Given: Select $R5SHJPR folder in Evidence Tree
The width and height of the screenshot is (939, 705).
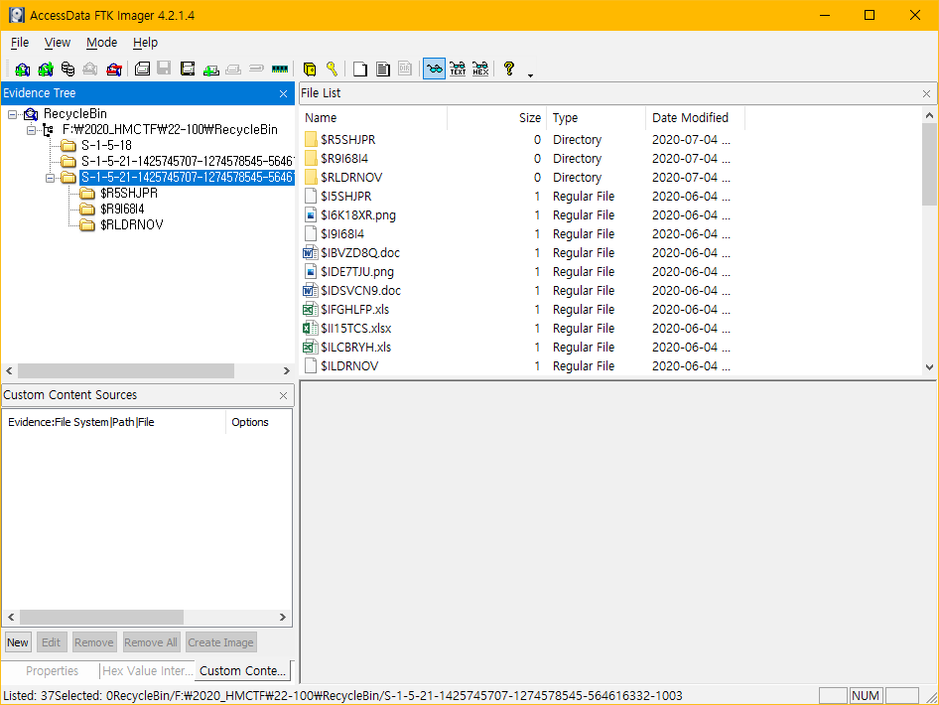Looking at the screenshot, I should [x=129, y=194].
